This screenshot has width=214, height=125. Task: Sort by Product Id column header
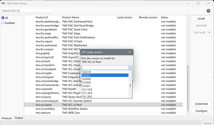tap(48, 17)
